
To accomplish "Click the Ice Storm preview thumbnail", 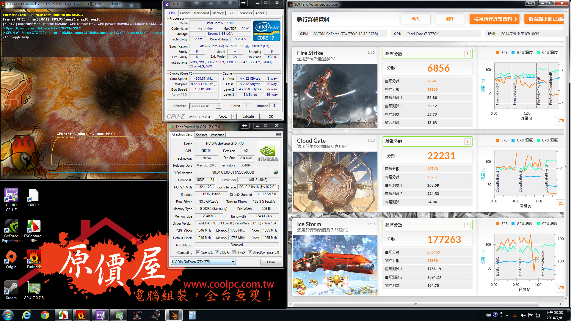I will pos(335,265).
